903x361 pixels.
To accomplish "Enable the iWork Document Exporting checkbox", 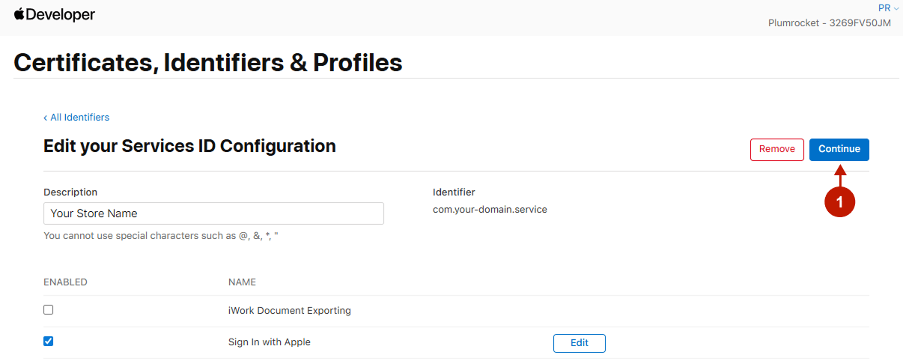I will [49, 309].
